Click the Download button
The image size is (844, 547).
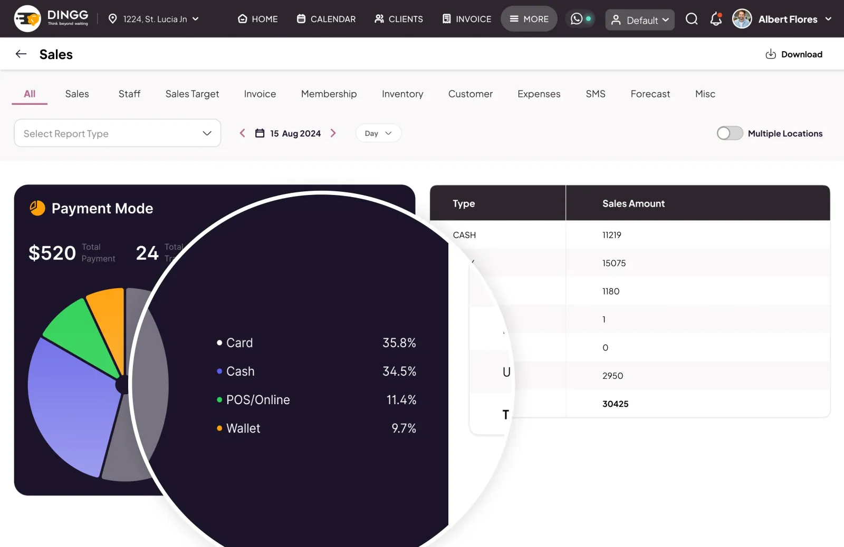click(794, 54)
